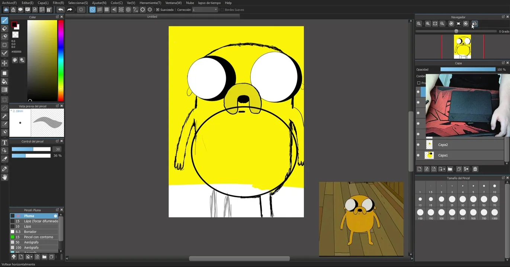Select the Eraser tool in left toolbar
This screenshot has height=267, width=510.
(4, 29)
